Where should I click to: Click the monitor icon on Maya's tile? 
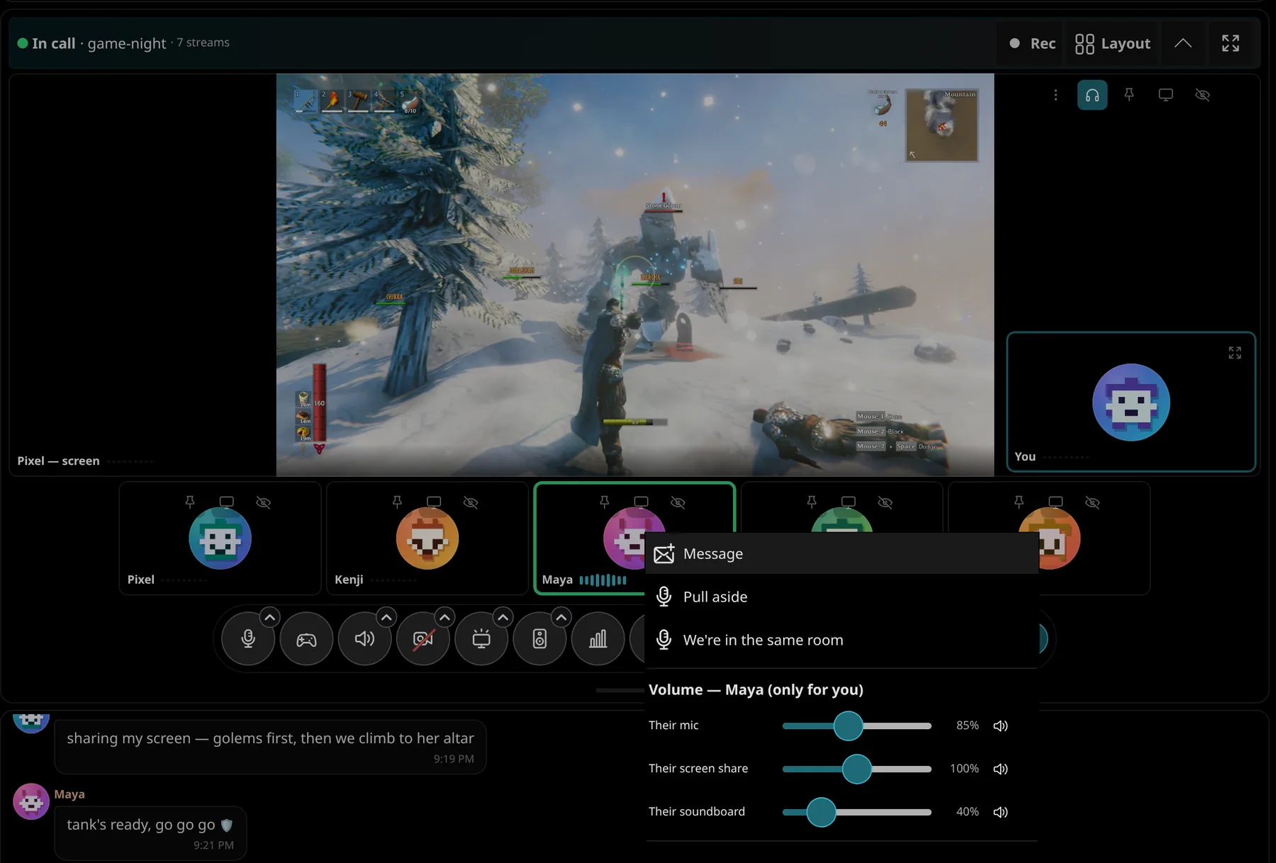[x=642, y=502]
